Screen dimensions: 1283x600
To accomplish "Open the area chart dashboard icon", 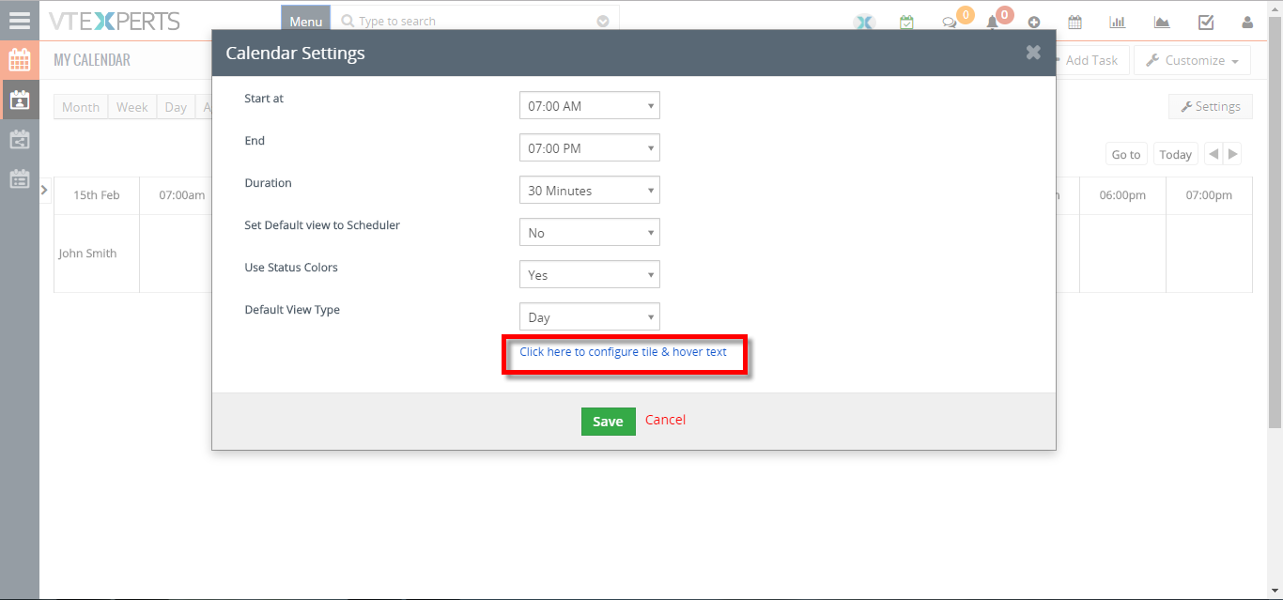I will [x=1162, y=23].
